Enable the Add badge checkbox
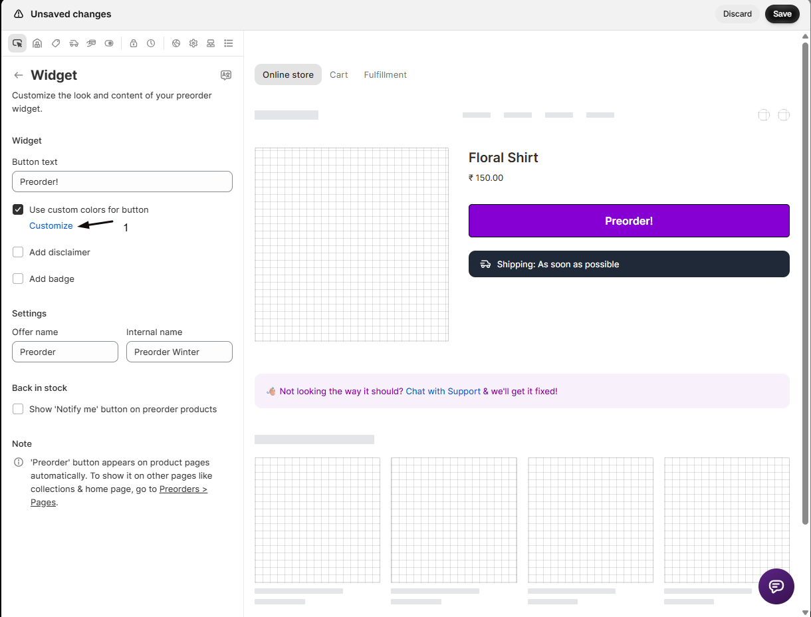Screen dimensions: 811x617 pos(18,279)
